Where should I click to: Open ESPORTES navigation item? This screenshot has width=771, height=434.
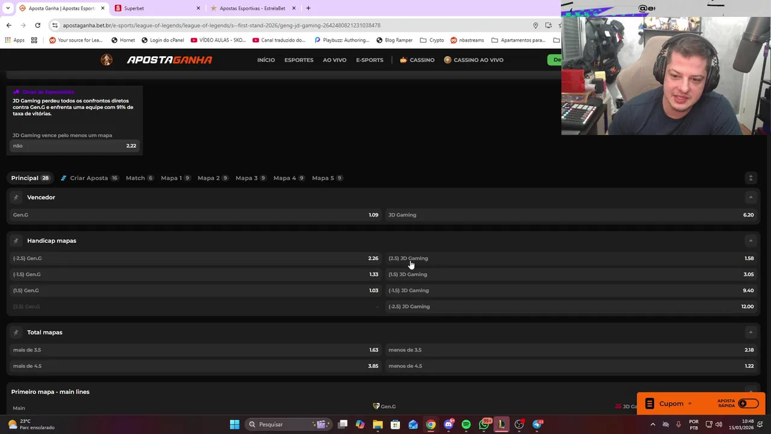pos(299,60)
